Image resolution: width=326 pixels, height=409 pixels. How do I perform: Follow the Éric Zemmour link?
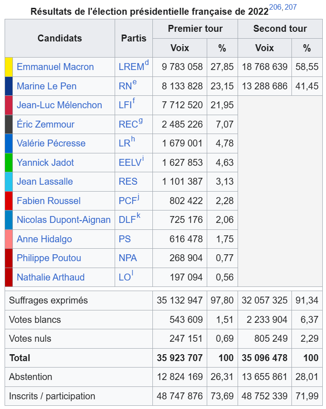coord(46,124)
